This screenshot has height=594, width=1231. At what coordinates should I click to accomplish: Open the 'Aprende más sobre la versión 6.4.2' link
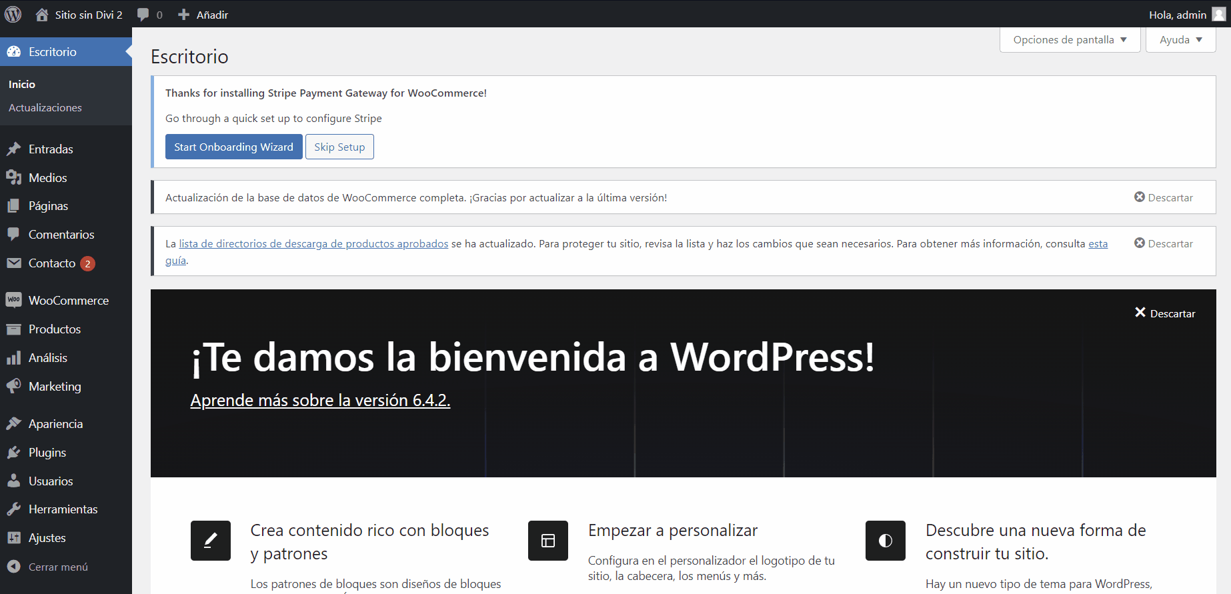(320, 400)
